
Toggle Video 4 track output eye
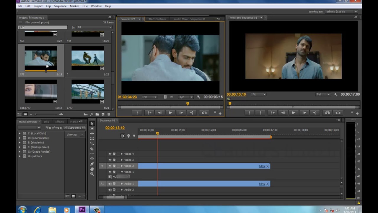[x=110, y=154]
